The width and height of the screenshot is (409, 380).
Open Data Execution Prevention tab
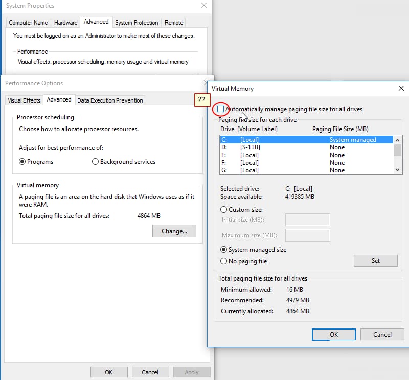coord(110,100)
